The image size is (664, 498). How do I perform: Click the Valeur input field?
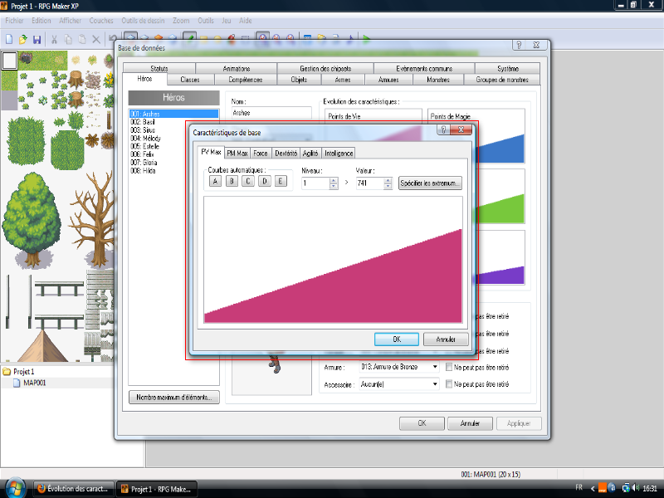click(x=369, y=183)
